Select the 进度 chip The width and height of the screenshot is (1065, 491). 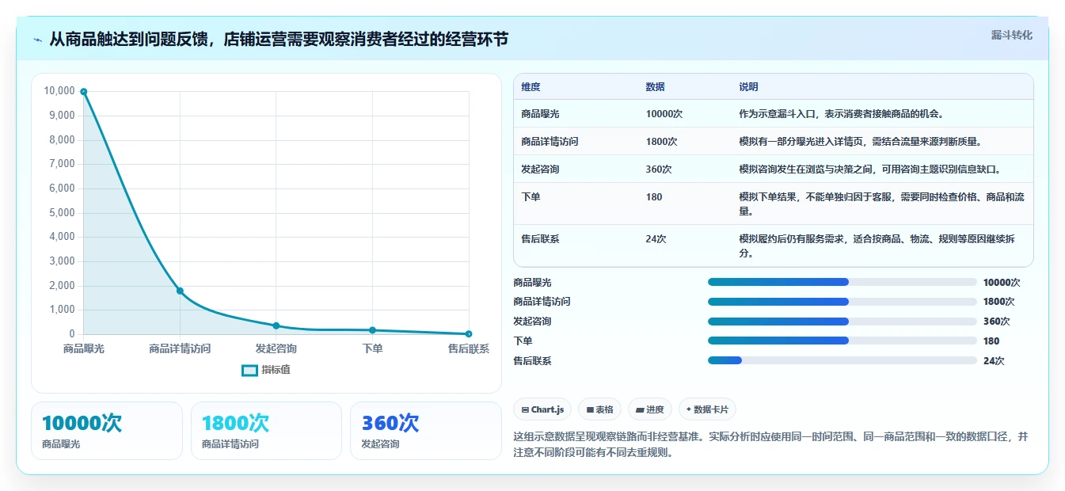(650, 409)
